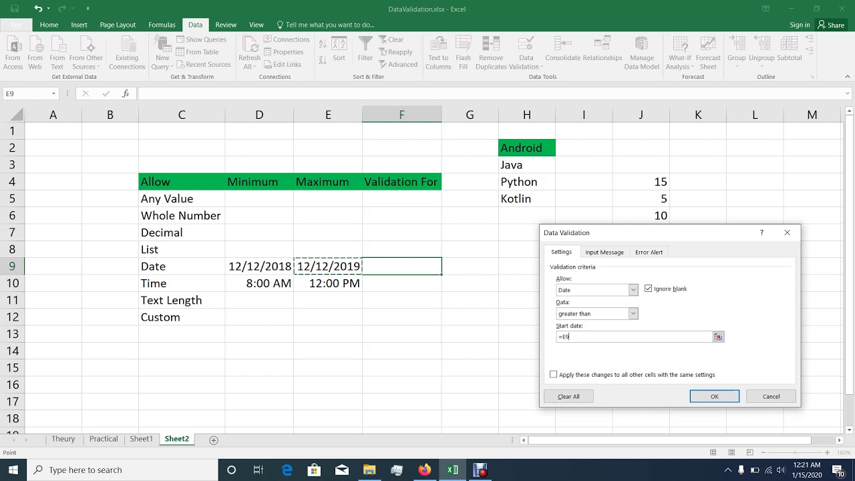
Task: Expand the Name Box dropdown
Action: (53, 94)
